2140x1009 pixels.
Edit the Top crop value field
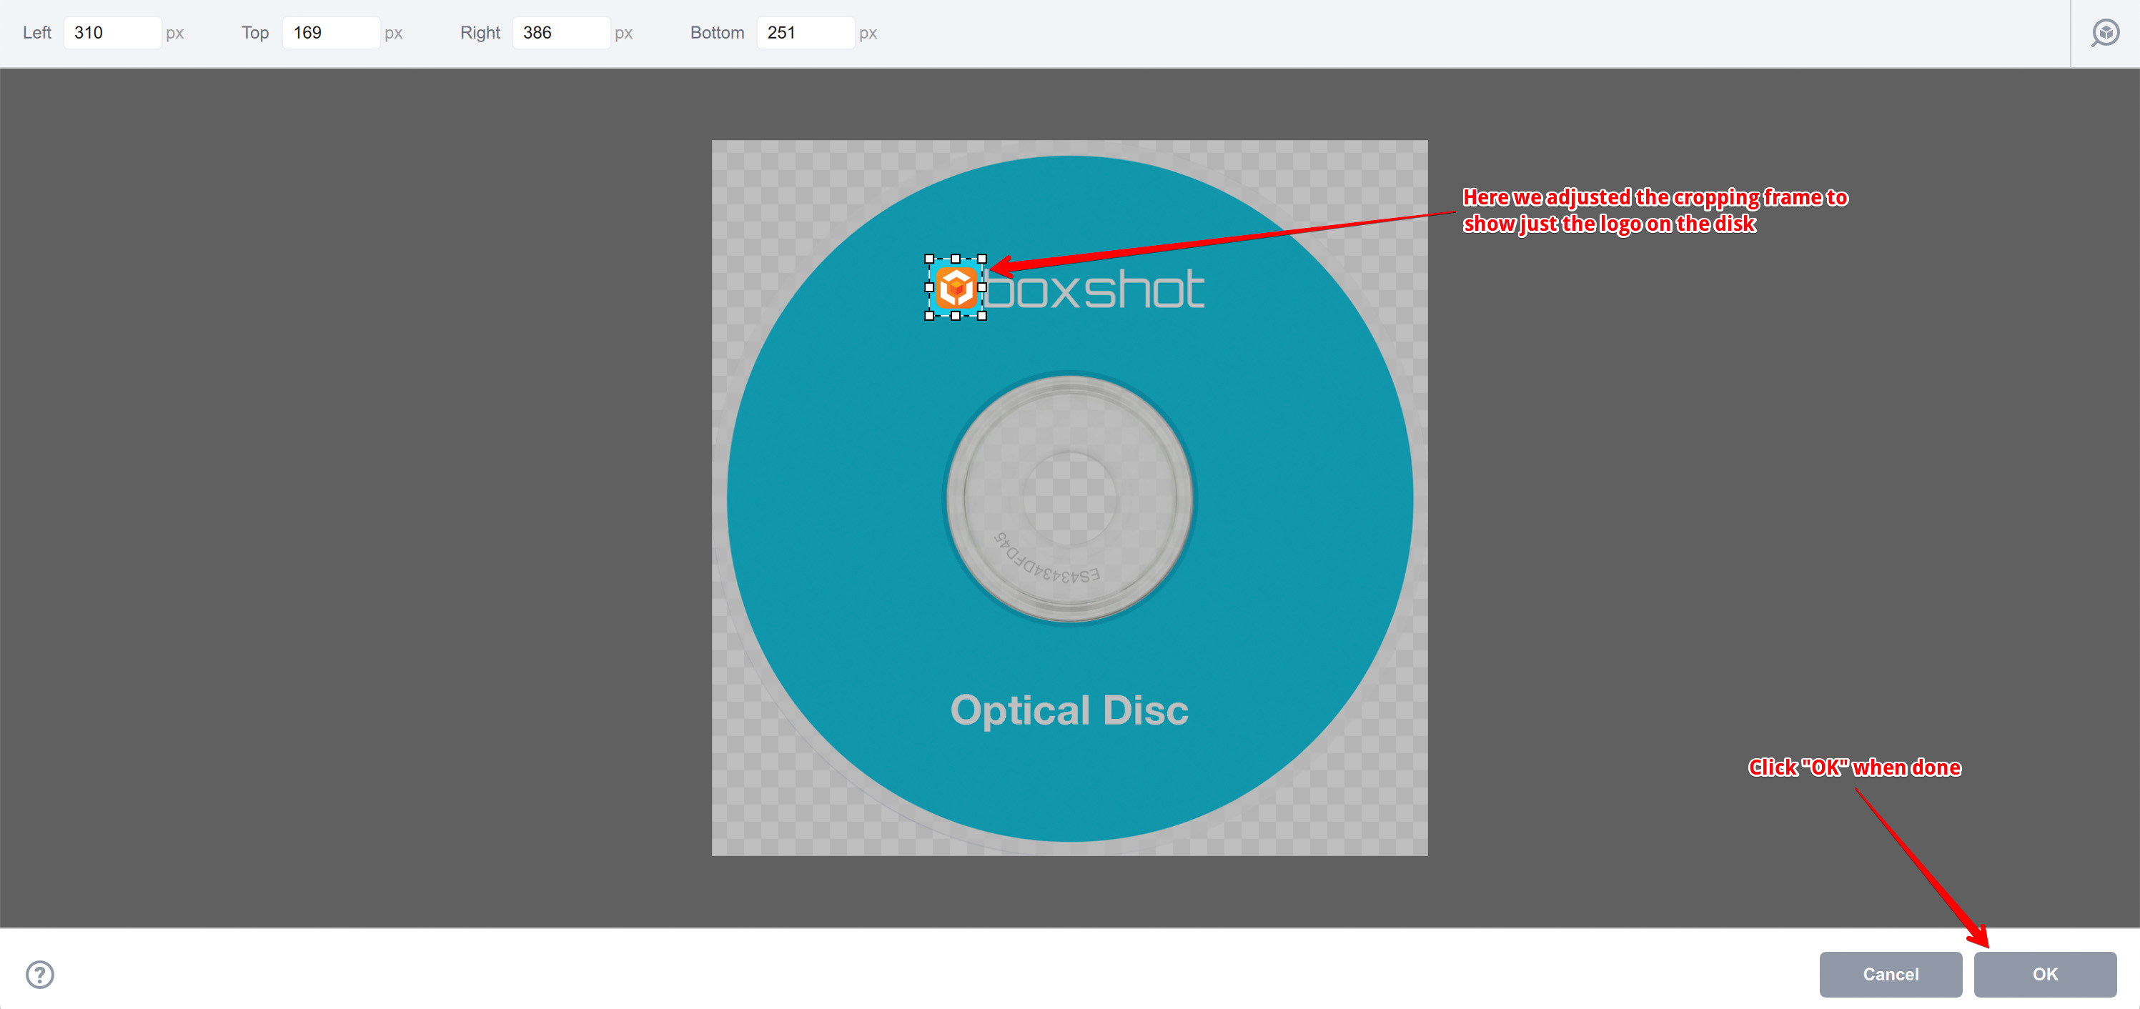tap(332, 32)
